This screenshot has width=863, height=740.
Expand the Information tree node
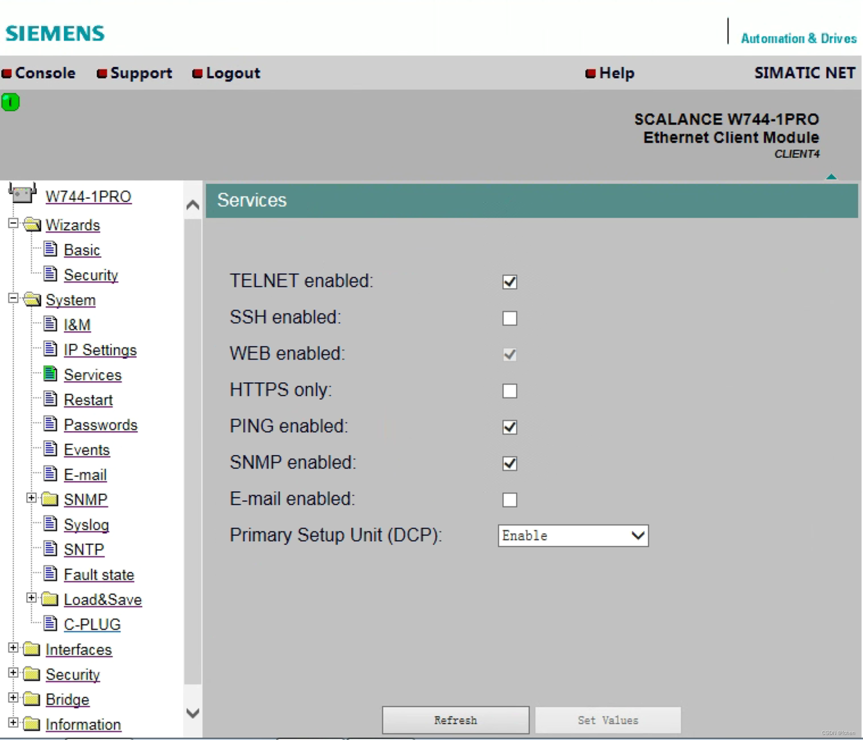tap(14, 722)
